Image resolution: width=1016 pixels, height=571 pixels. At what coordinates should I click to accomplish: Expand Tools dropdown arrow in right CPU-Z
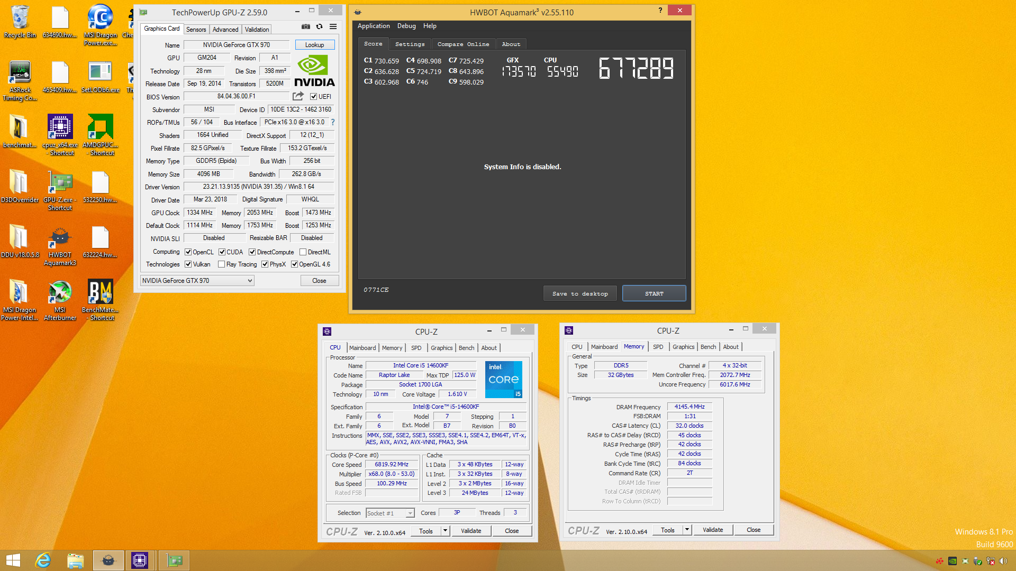[x=687, y=529]
